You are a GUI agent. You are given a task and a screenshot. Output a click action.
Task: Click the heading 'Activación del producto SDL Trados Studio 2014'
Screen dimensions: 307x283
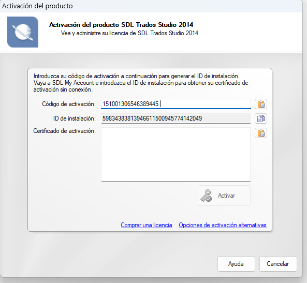click(121, 25)
